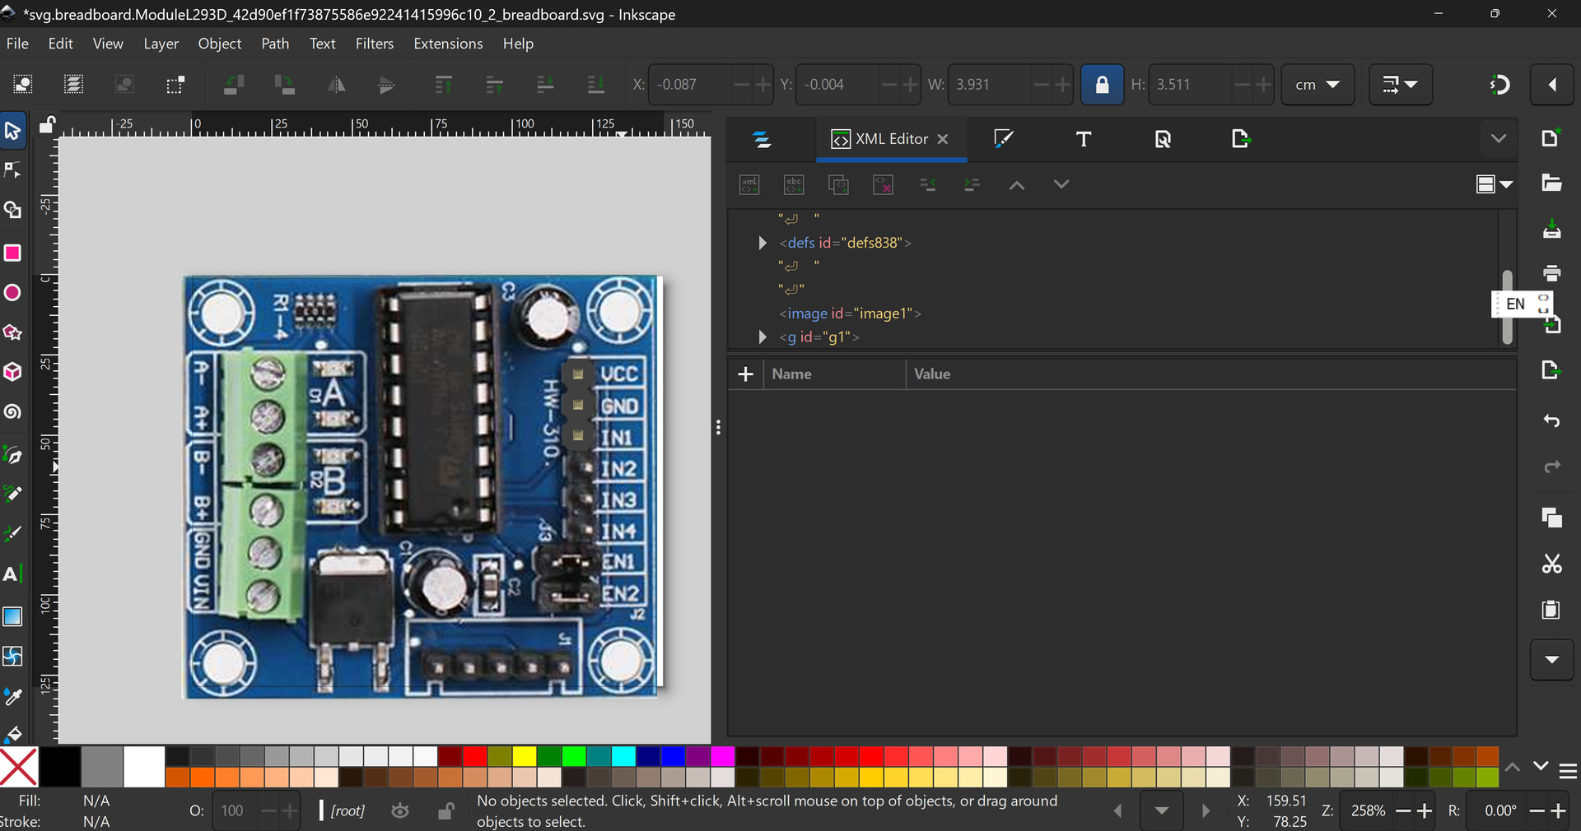Image resolution: width=1581 pixels, height=831 pixels.
Task: Select the Rectangle tool in the toolbox
Action: 12,253
